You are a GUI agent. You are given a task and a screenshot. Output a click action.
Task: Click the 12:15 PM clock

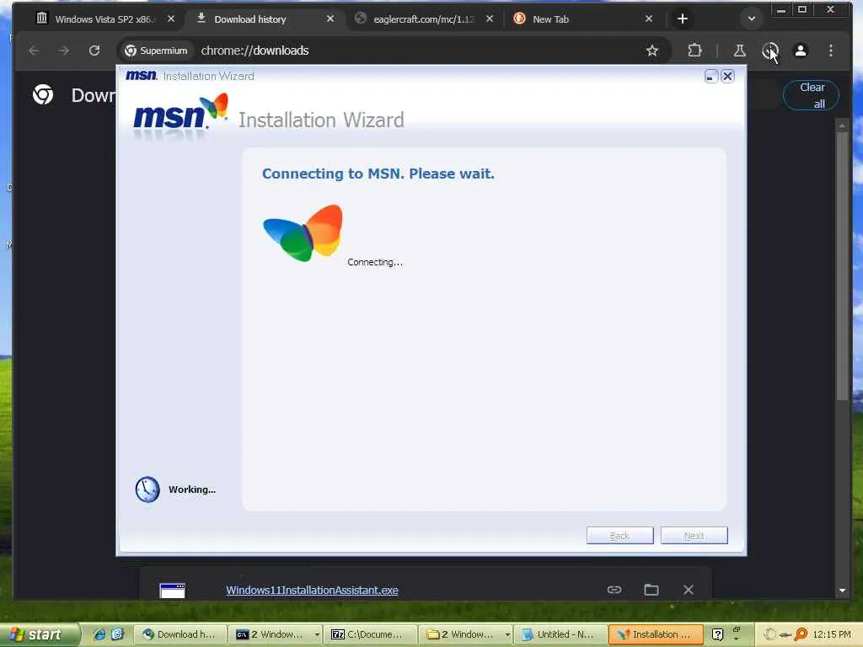(x=831, y=634)
